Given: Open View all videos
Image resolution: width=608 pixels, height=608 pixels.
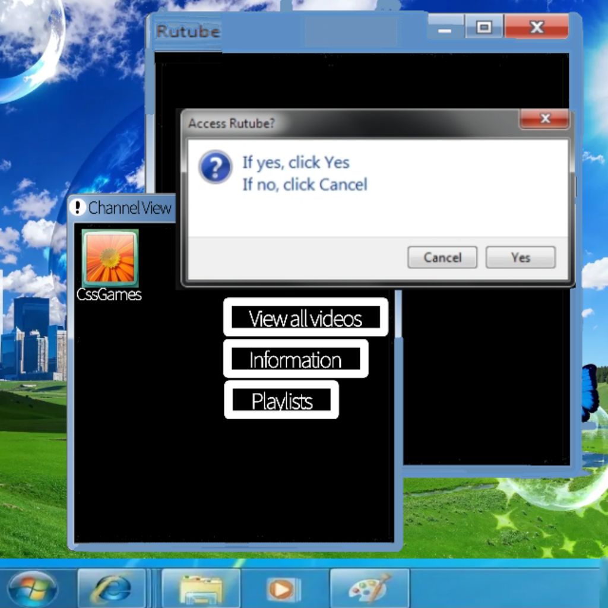Looking at the screenshot, I should pos(306,317).
